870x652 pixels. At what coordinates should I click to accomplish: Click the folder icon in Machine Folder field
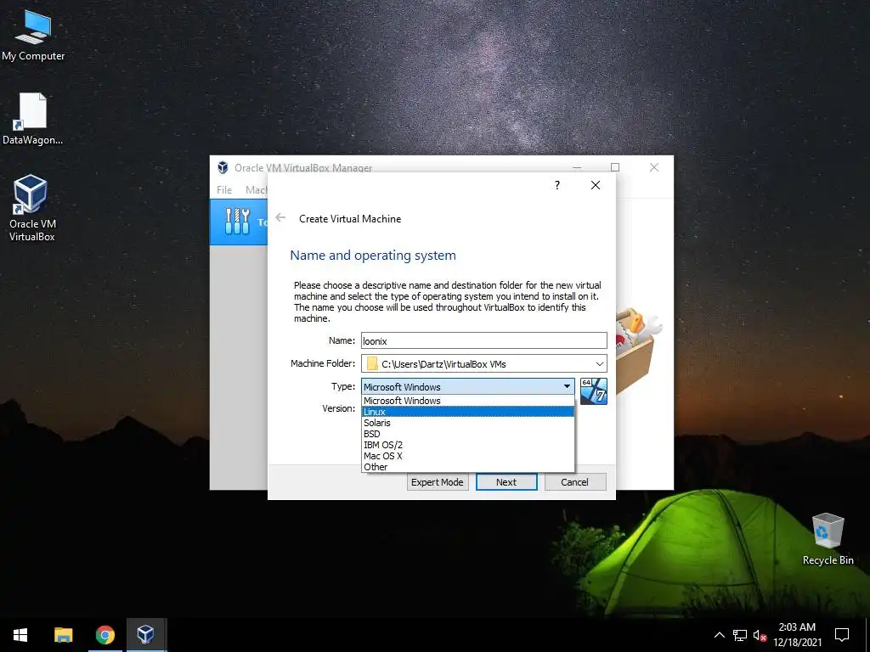pos(372,363)
